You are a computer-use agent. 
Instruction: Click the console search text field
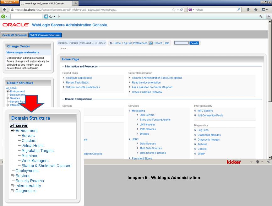coord(181,43)
